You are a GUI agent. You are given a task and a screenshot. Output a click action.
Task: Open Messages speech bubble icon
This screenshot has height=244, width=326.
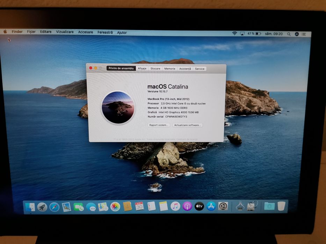pyautogui.click(x=91, y=207)
